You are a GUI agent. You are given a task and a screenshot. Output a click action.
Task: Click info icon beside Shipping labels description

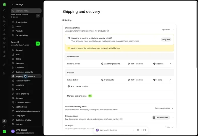(121, 119)
